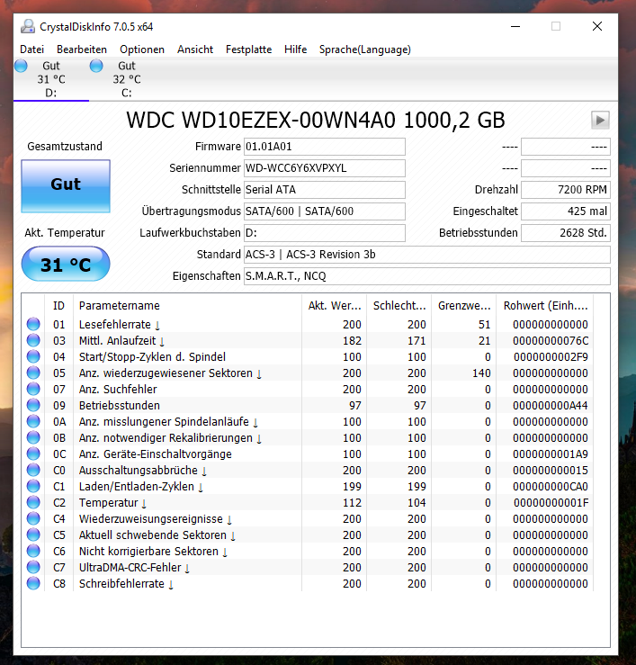This screenshot has height=665, width=636.
Task: Click status orb for UltraDMA-CRC-Fehler row
Action: 33,567
